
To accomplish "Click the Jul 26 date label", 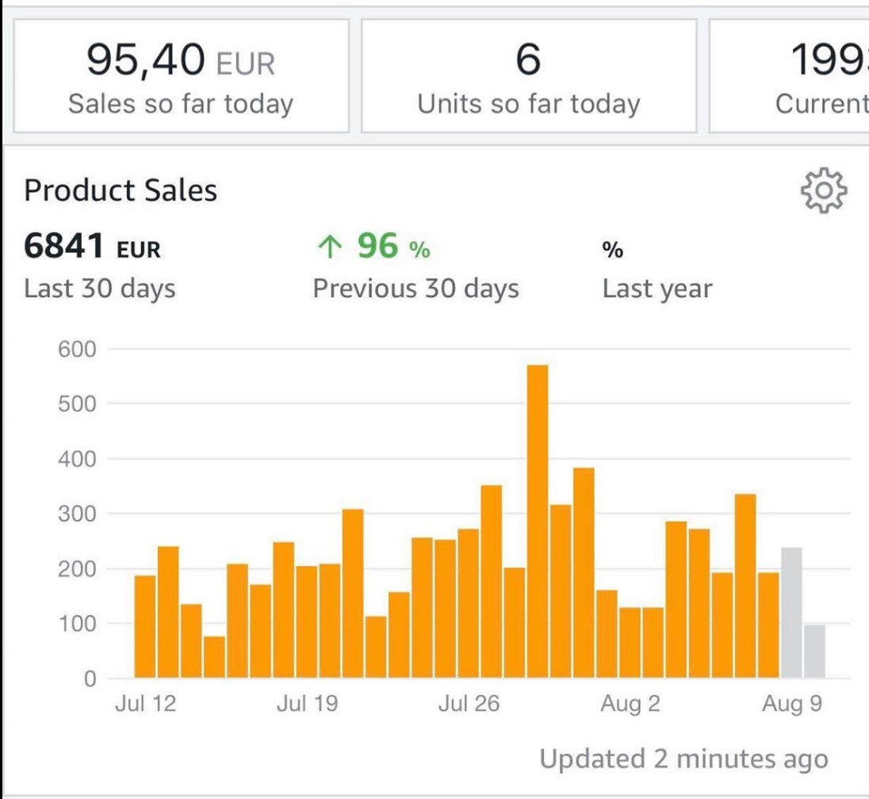I will coord(469,704).
